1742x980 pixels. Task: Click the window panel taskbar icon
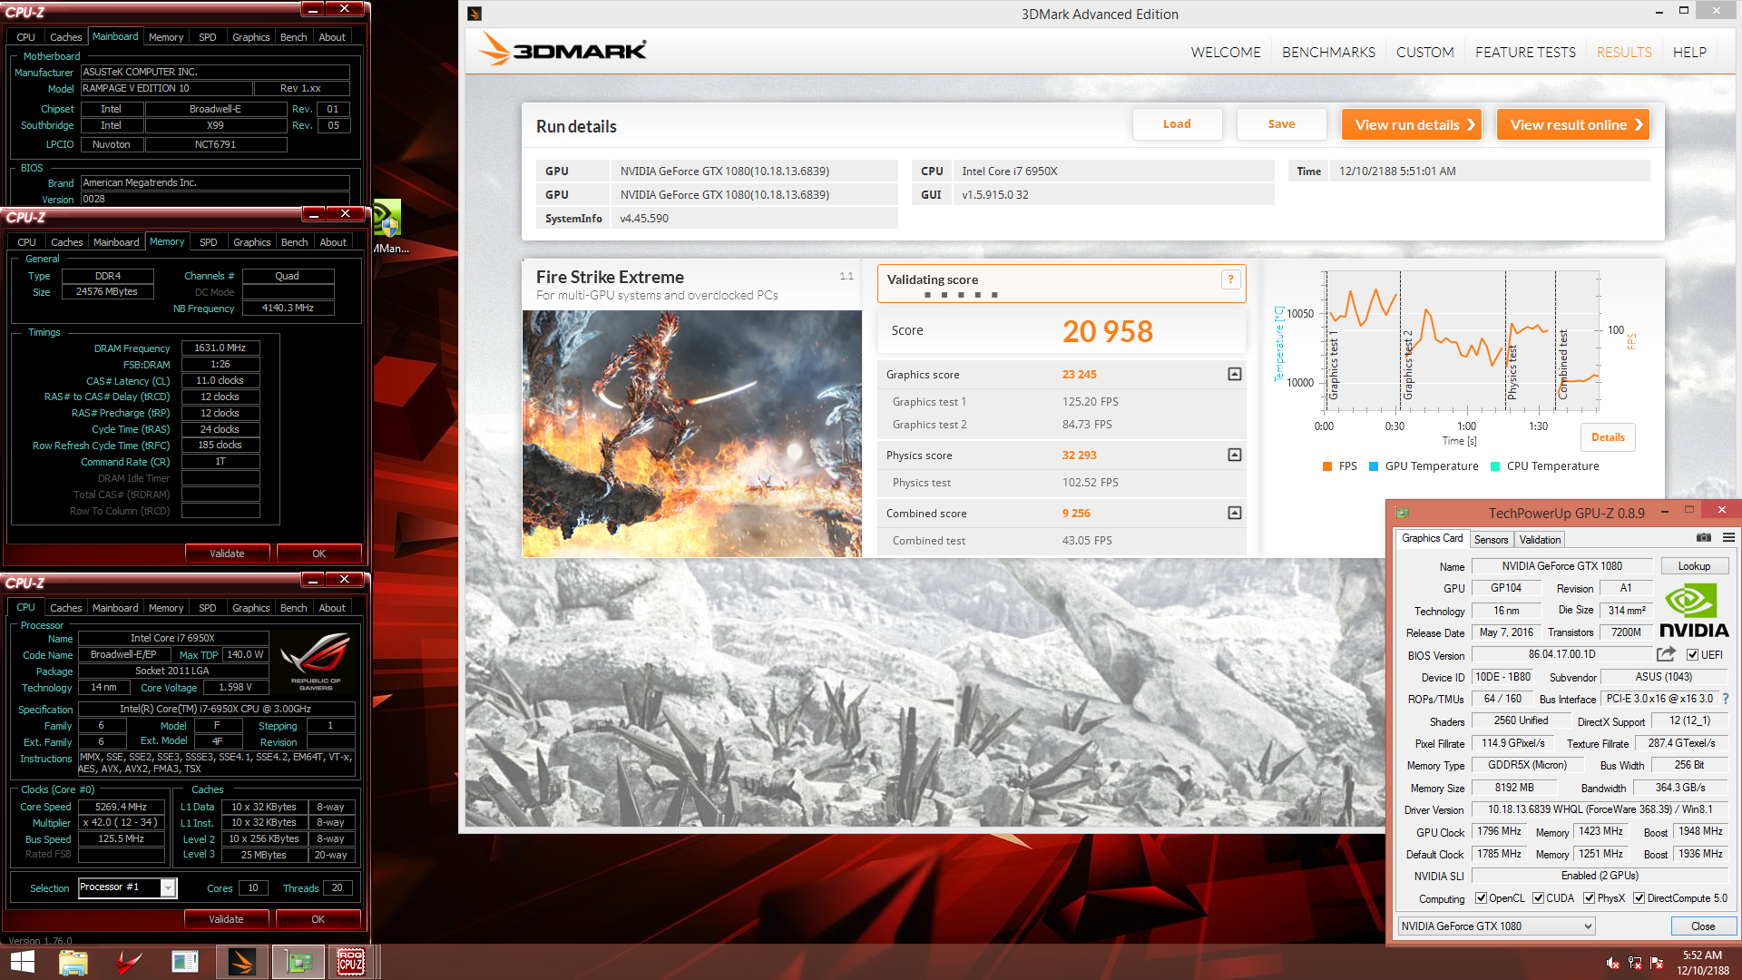[x=184, y=962]
